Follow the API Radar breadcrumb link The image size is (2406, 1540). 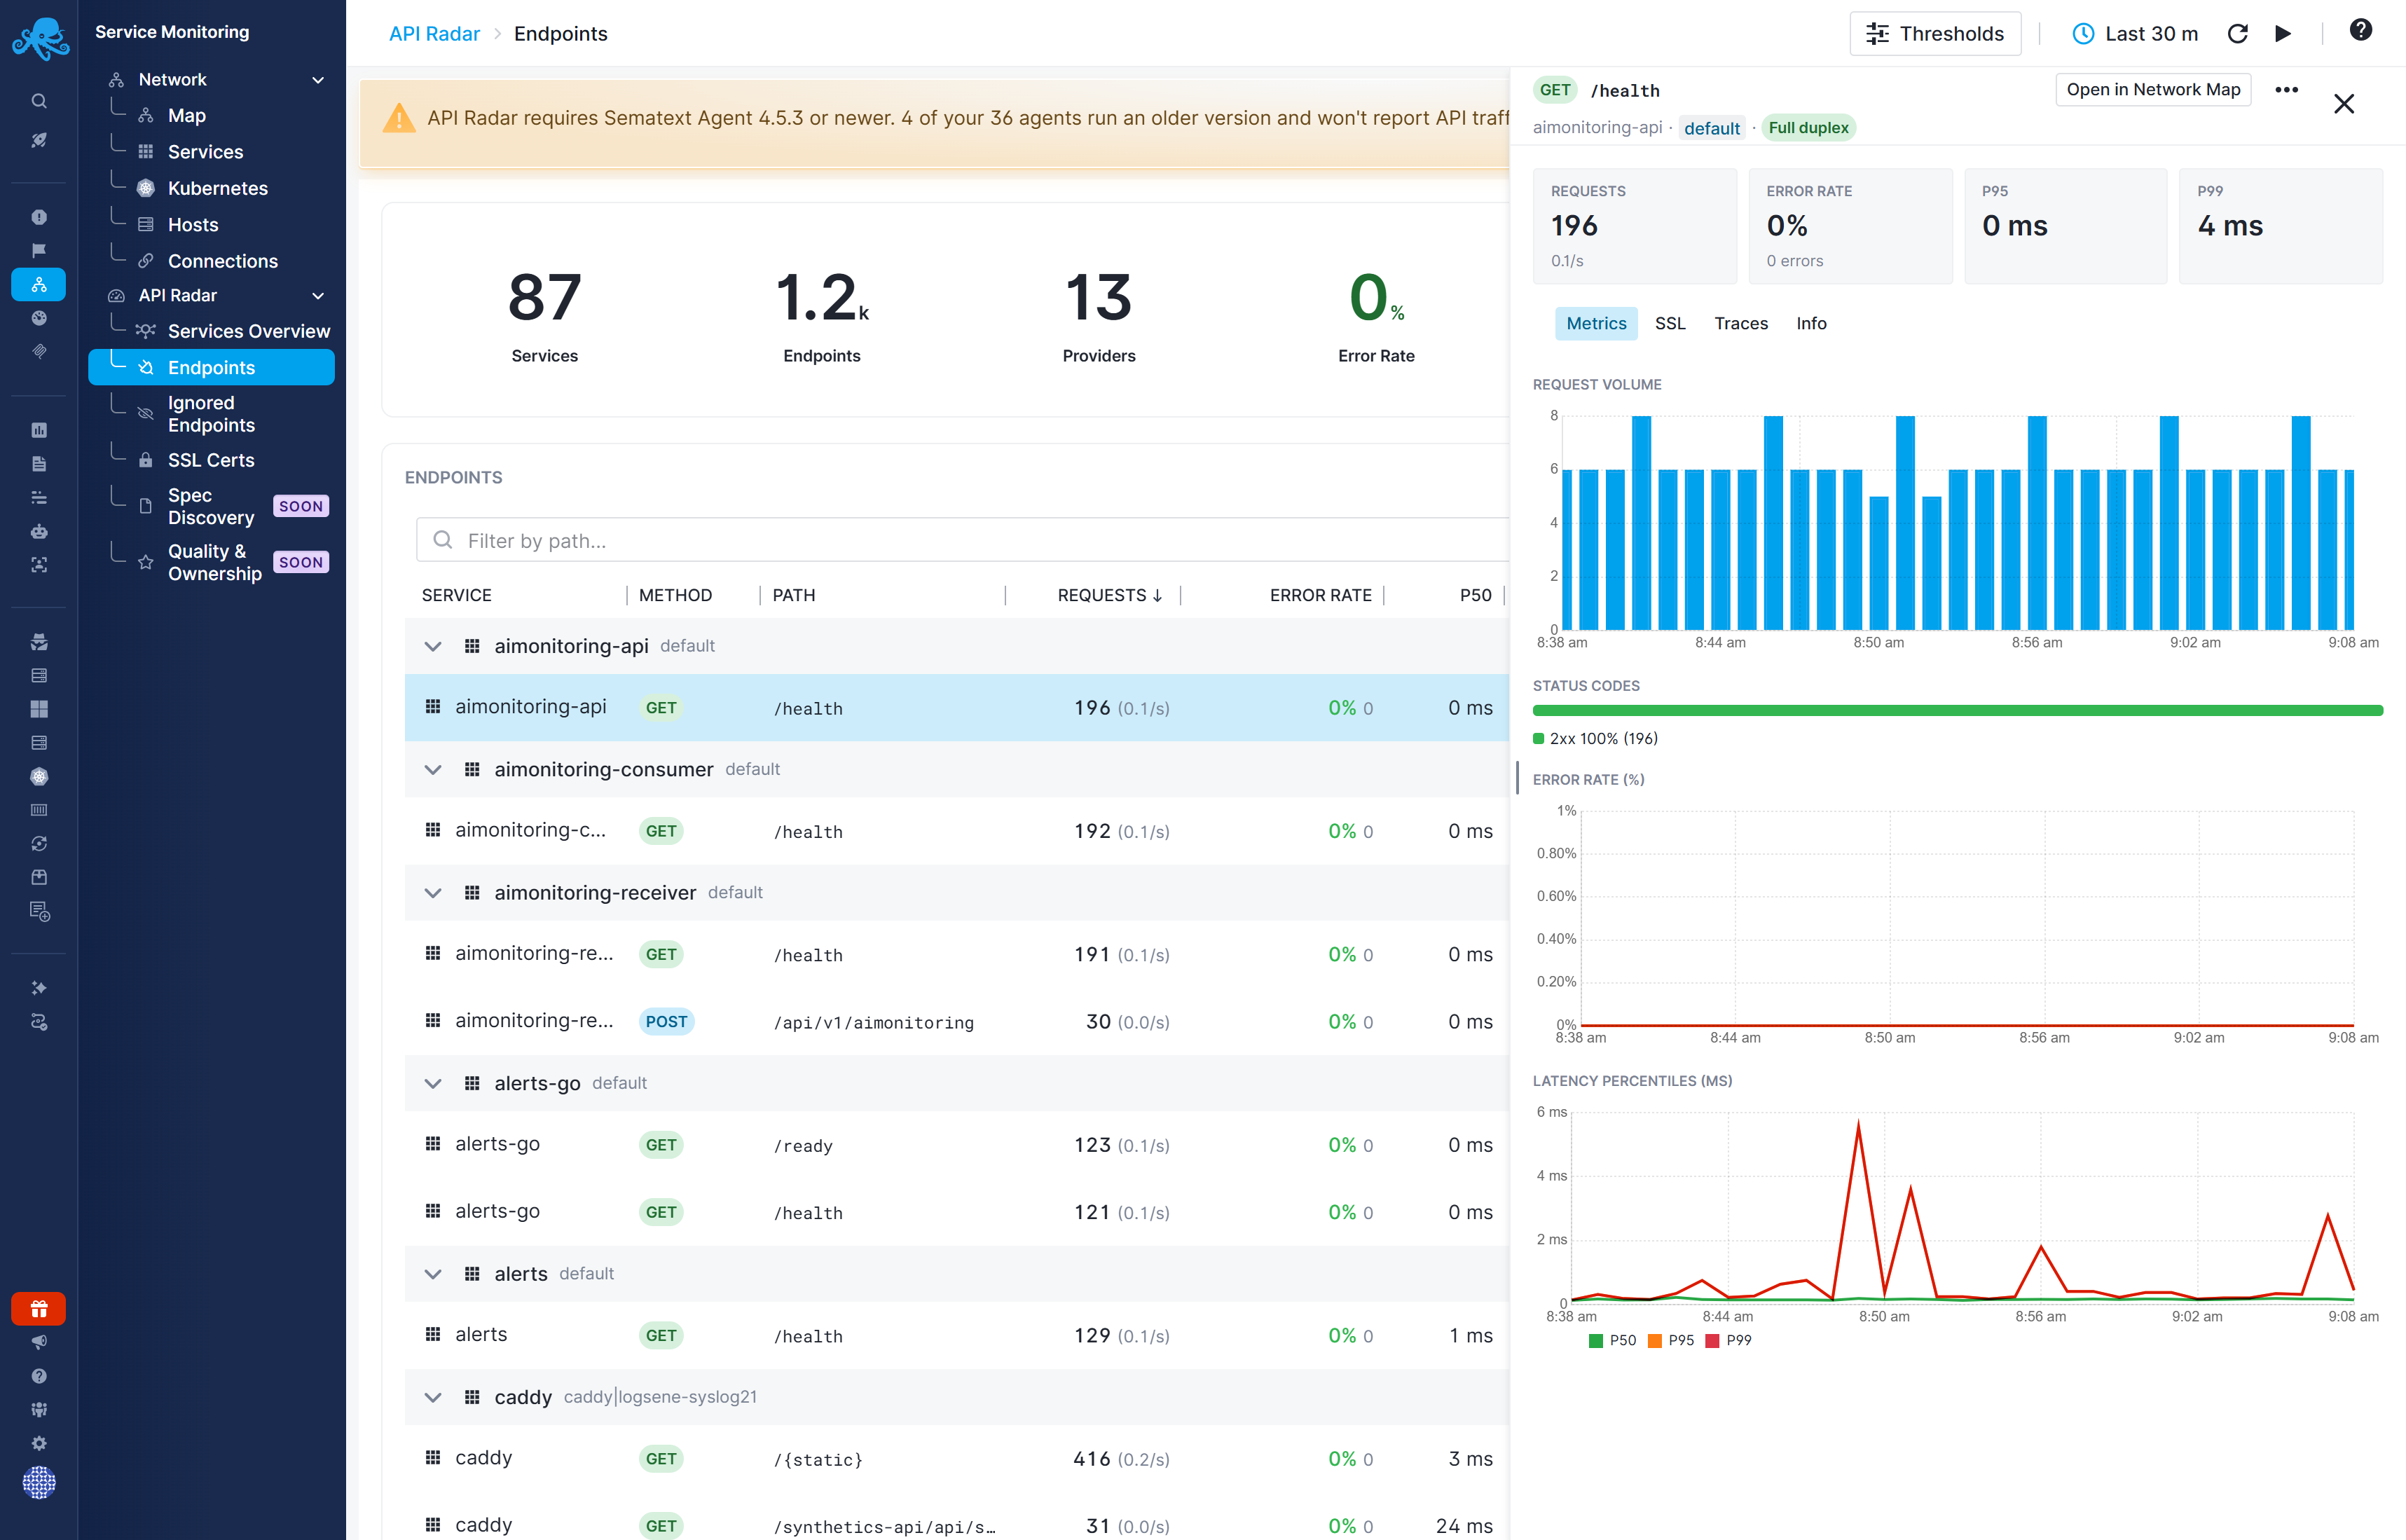434,34
